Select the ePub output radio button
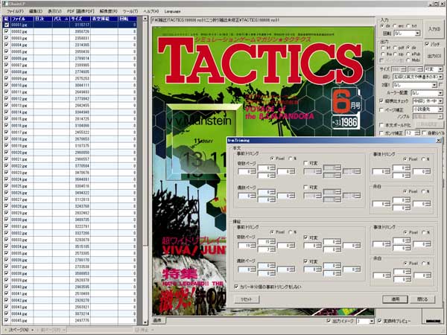447x335 pixels. 408,54
